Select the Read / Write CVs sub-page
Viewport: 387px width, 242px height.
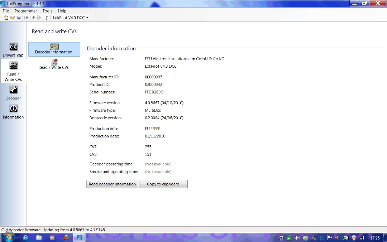[x=54, y=64]
